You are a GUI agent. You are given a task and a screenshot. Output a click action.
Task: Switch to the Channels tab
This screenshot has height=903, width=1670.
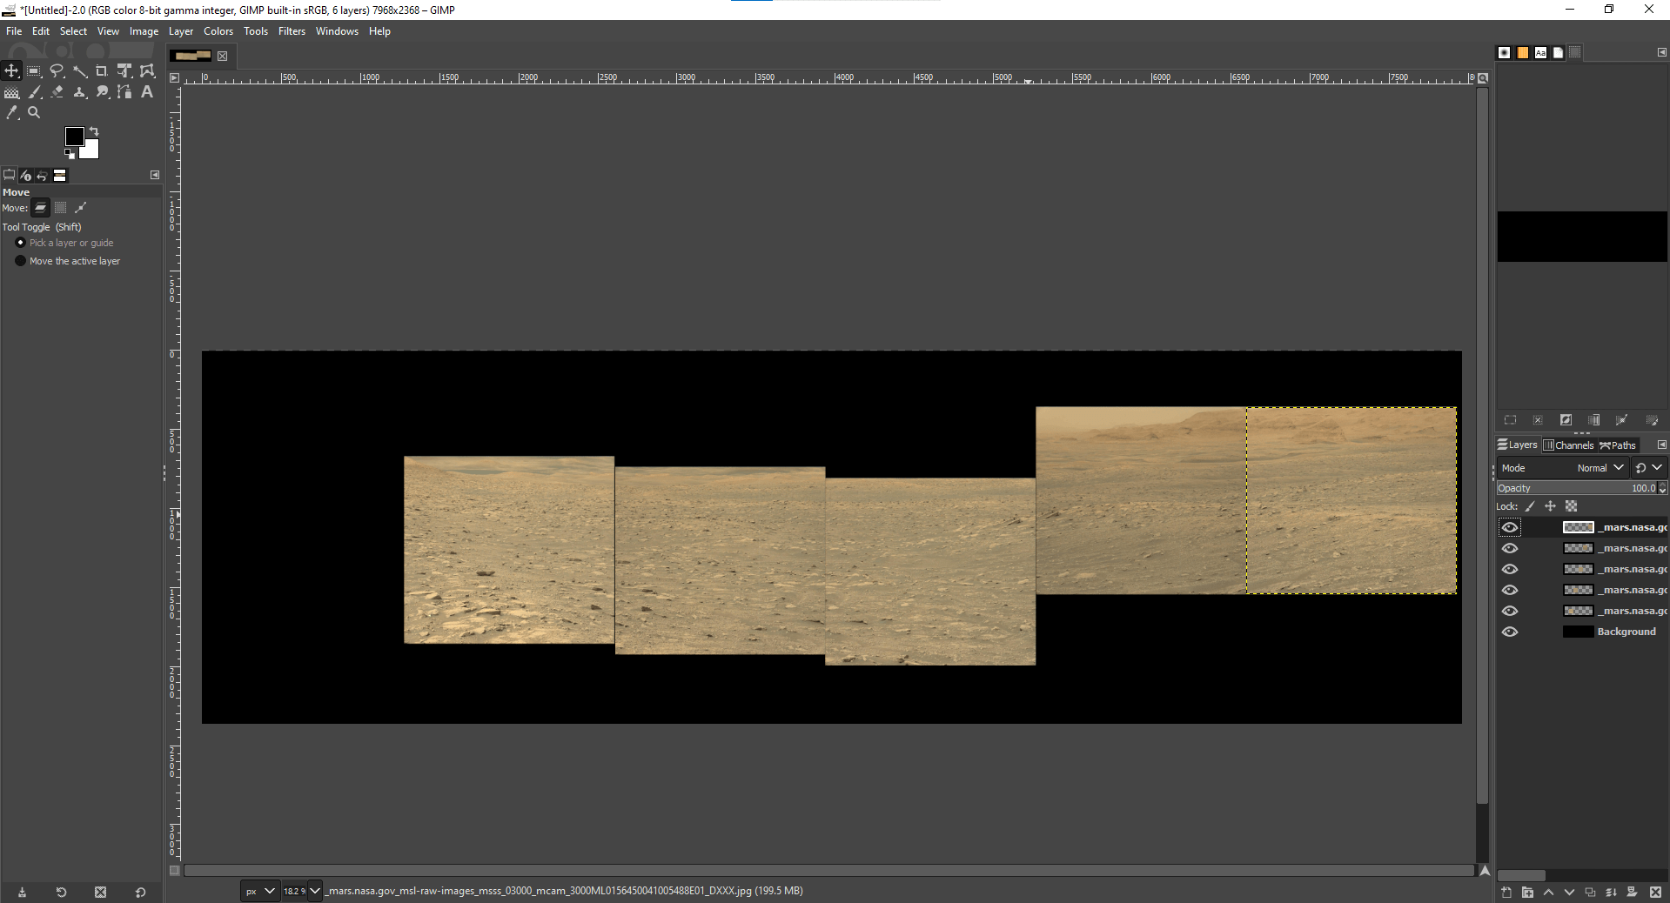click(1569, 445)
